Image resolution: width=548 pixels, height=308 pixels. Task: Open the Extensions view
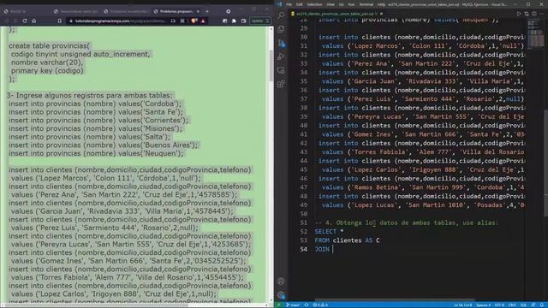point(281,84)
